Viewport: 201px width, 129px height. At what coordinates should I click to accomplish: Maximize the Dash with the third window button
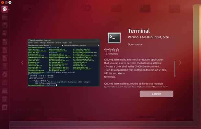tap(10, 2)
